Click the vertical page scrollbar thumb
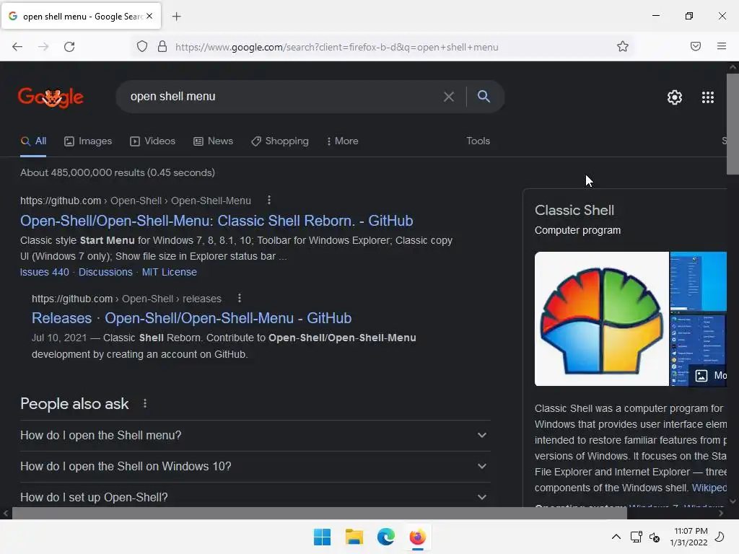739x554 pixels. [733, 124]
